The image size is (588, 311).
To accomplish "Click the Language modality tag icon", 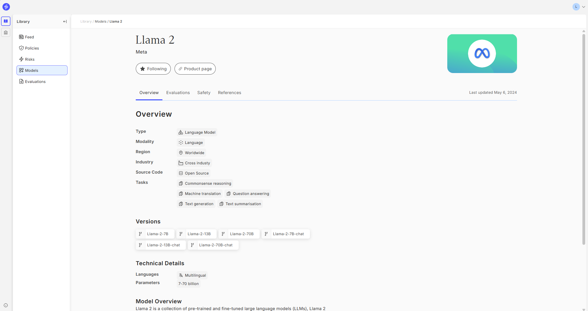I will [x=181, y=143].
